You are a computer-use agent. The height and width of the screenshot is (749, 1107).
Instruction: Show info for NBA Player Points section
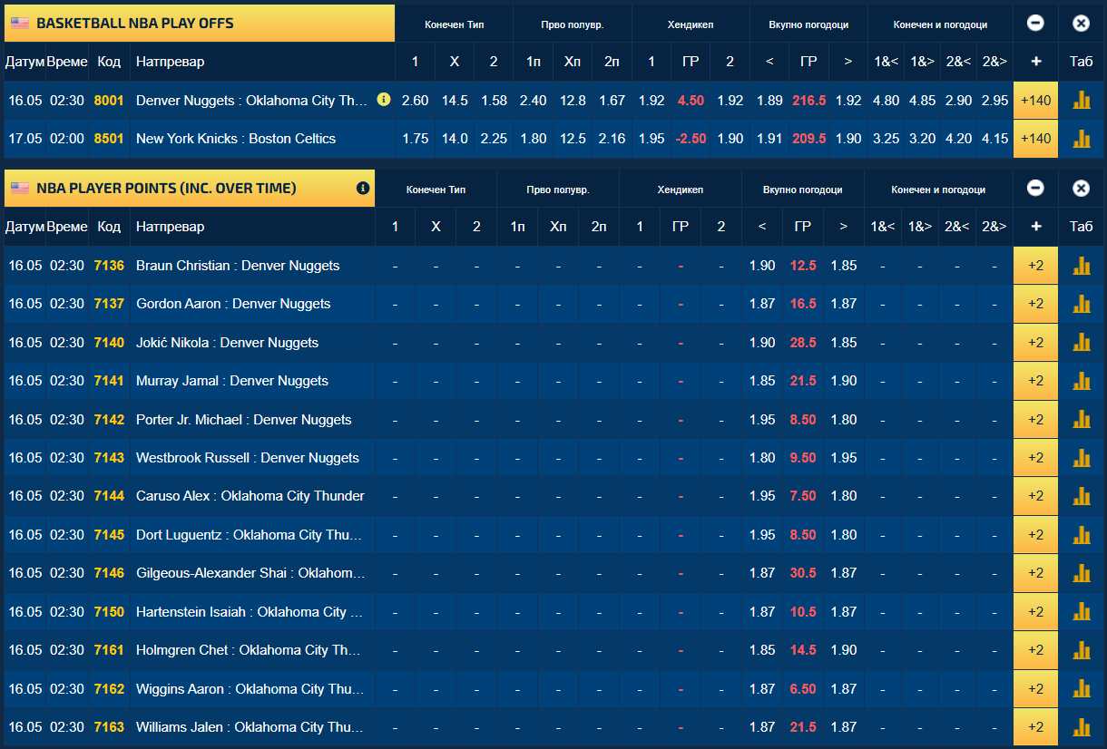click(363, 189)
